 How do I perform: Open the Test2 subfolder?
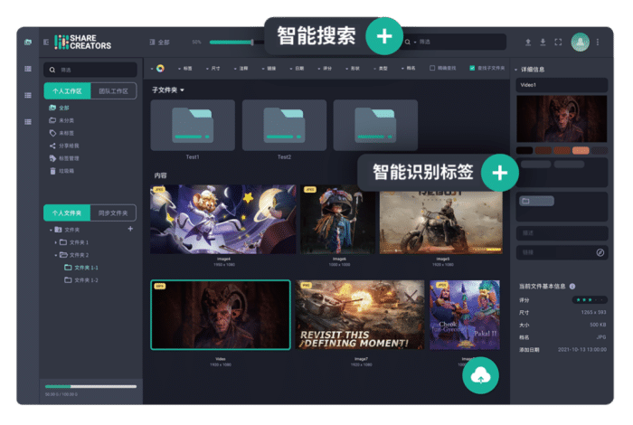[x=284, y=125]
